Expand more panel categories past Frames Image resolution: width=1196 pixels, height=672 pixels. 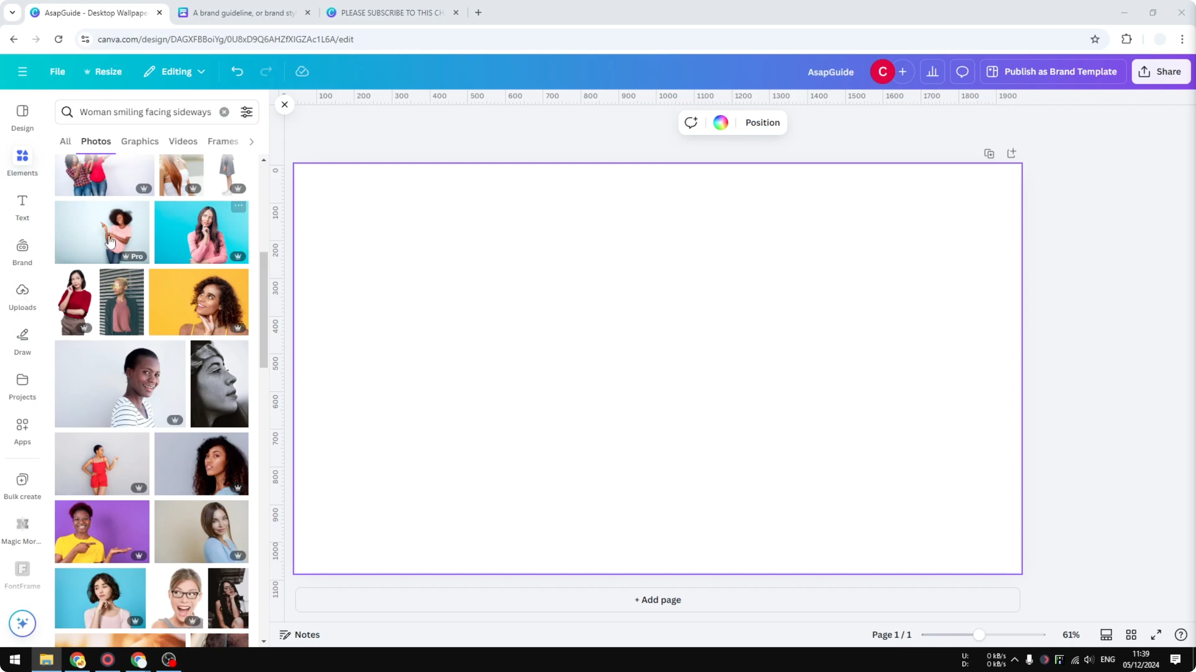click(251, 142)
